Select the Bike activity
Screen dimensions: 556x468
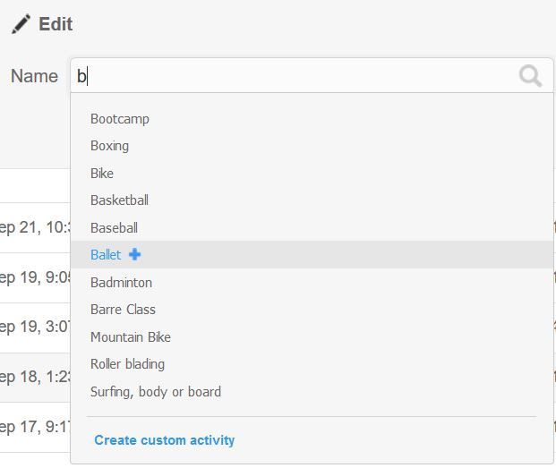[x=102, y=174]
